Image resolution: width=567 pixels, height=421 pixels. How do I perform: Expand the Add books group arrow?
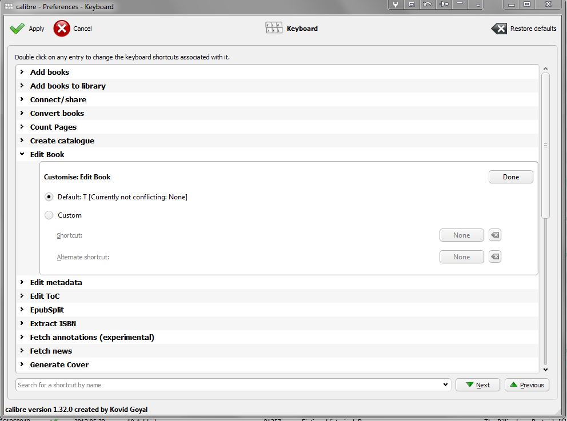click(x=22, y=72)
